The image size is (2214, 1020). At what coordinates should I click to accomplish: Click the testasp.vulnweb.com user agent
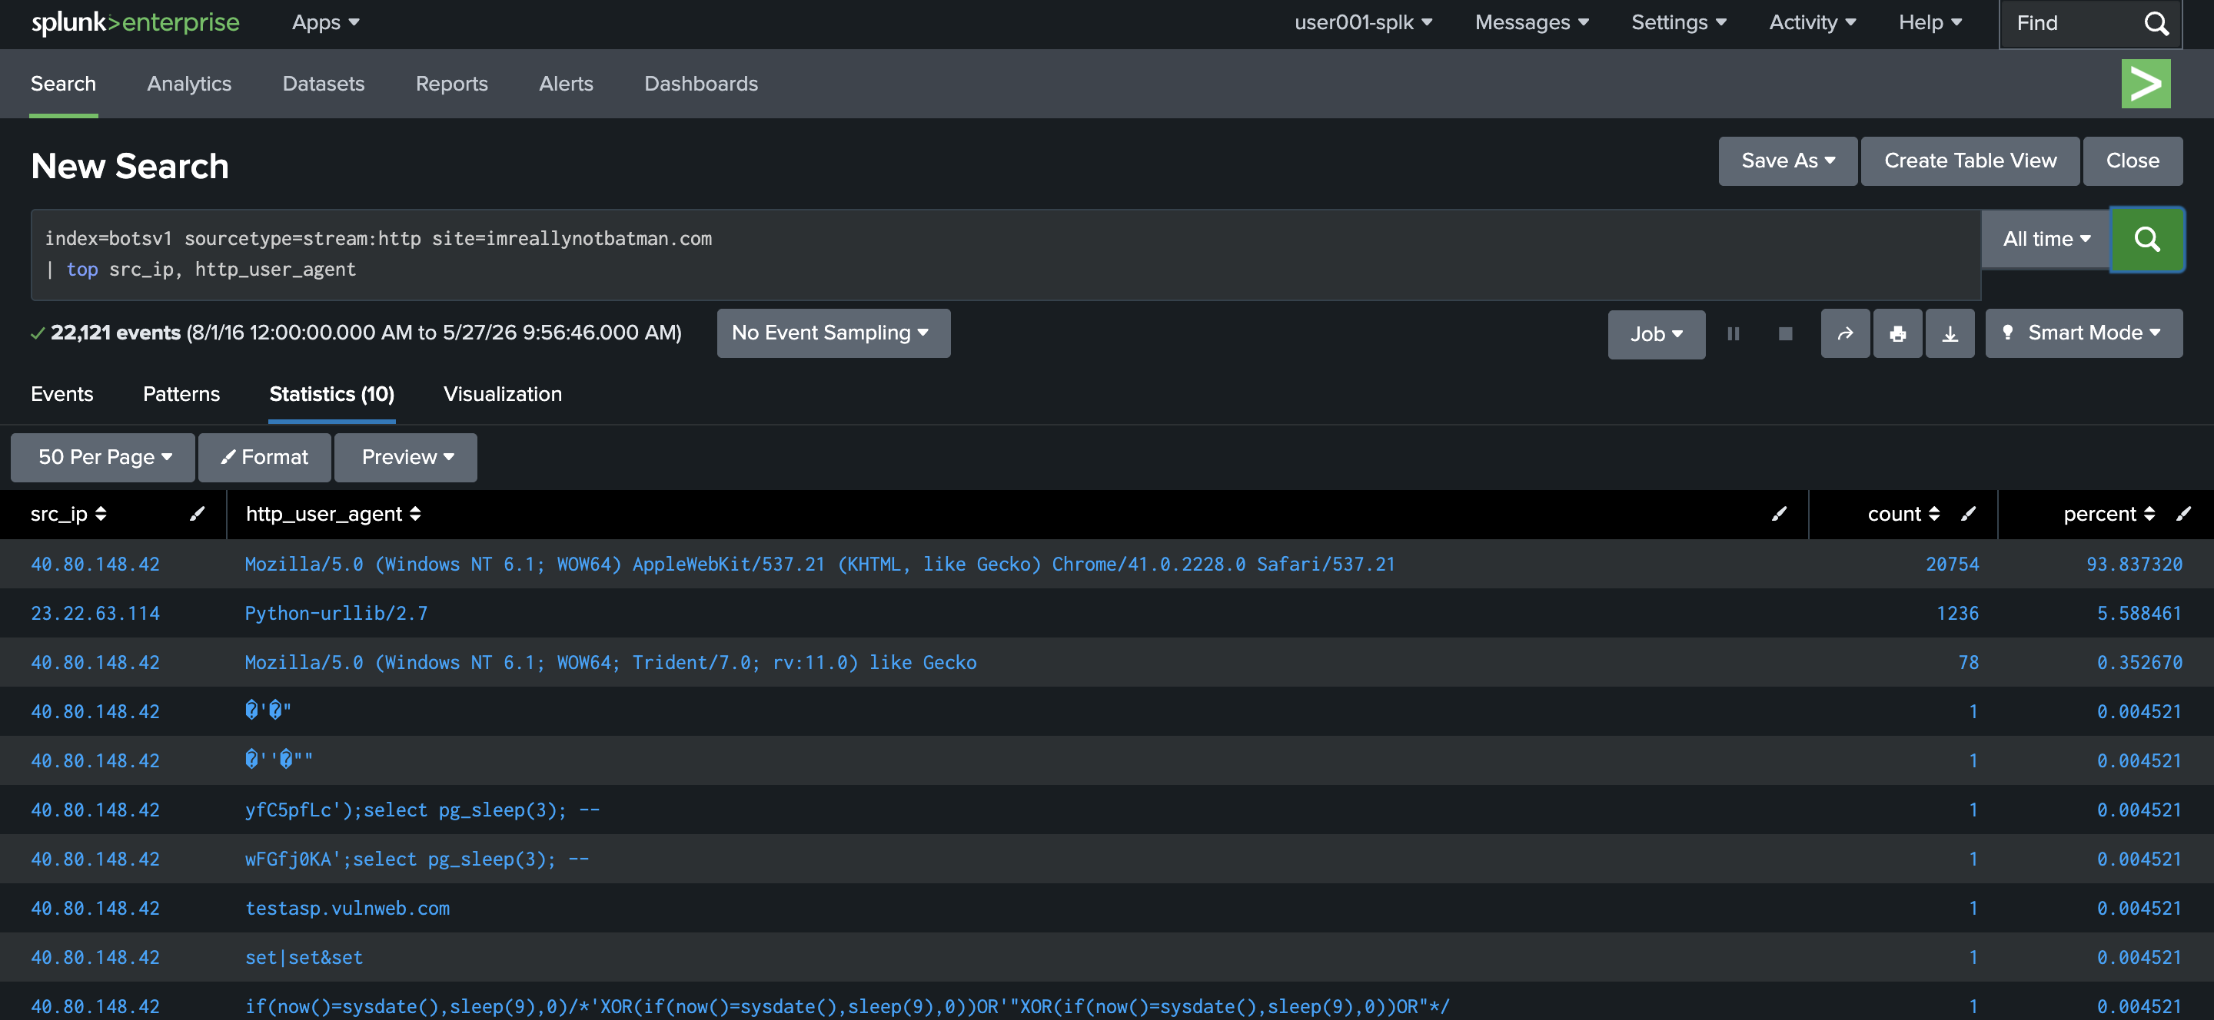pos(347,908)
